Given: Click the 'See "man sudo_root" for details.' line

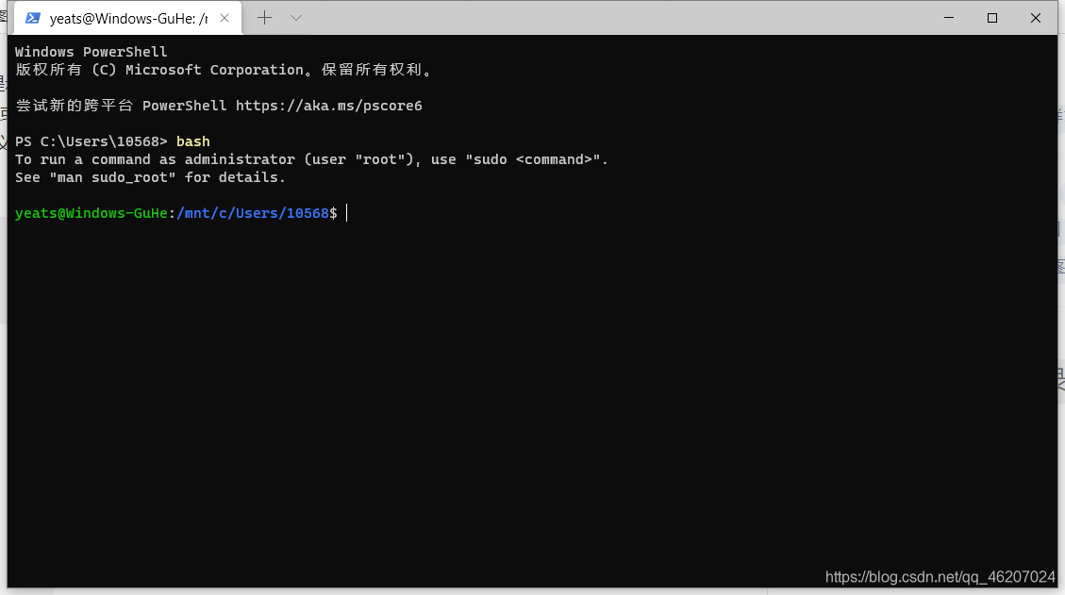Looking at the screenshot, I should pyautogui.click(x=150, y=177).
